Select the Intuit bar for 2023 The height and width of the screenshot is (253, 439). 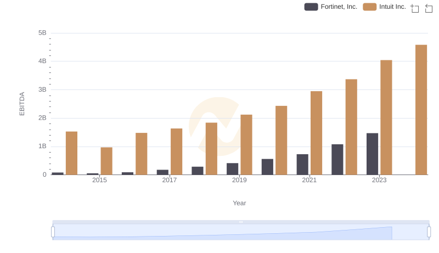click(386, 117)
